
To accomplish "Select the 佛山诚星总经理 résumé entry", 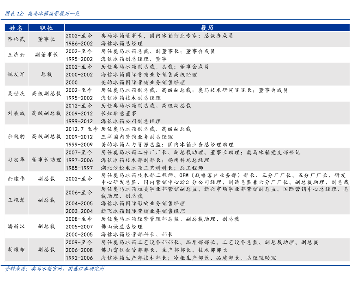I will 121,227.
